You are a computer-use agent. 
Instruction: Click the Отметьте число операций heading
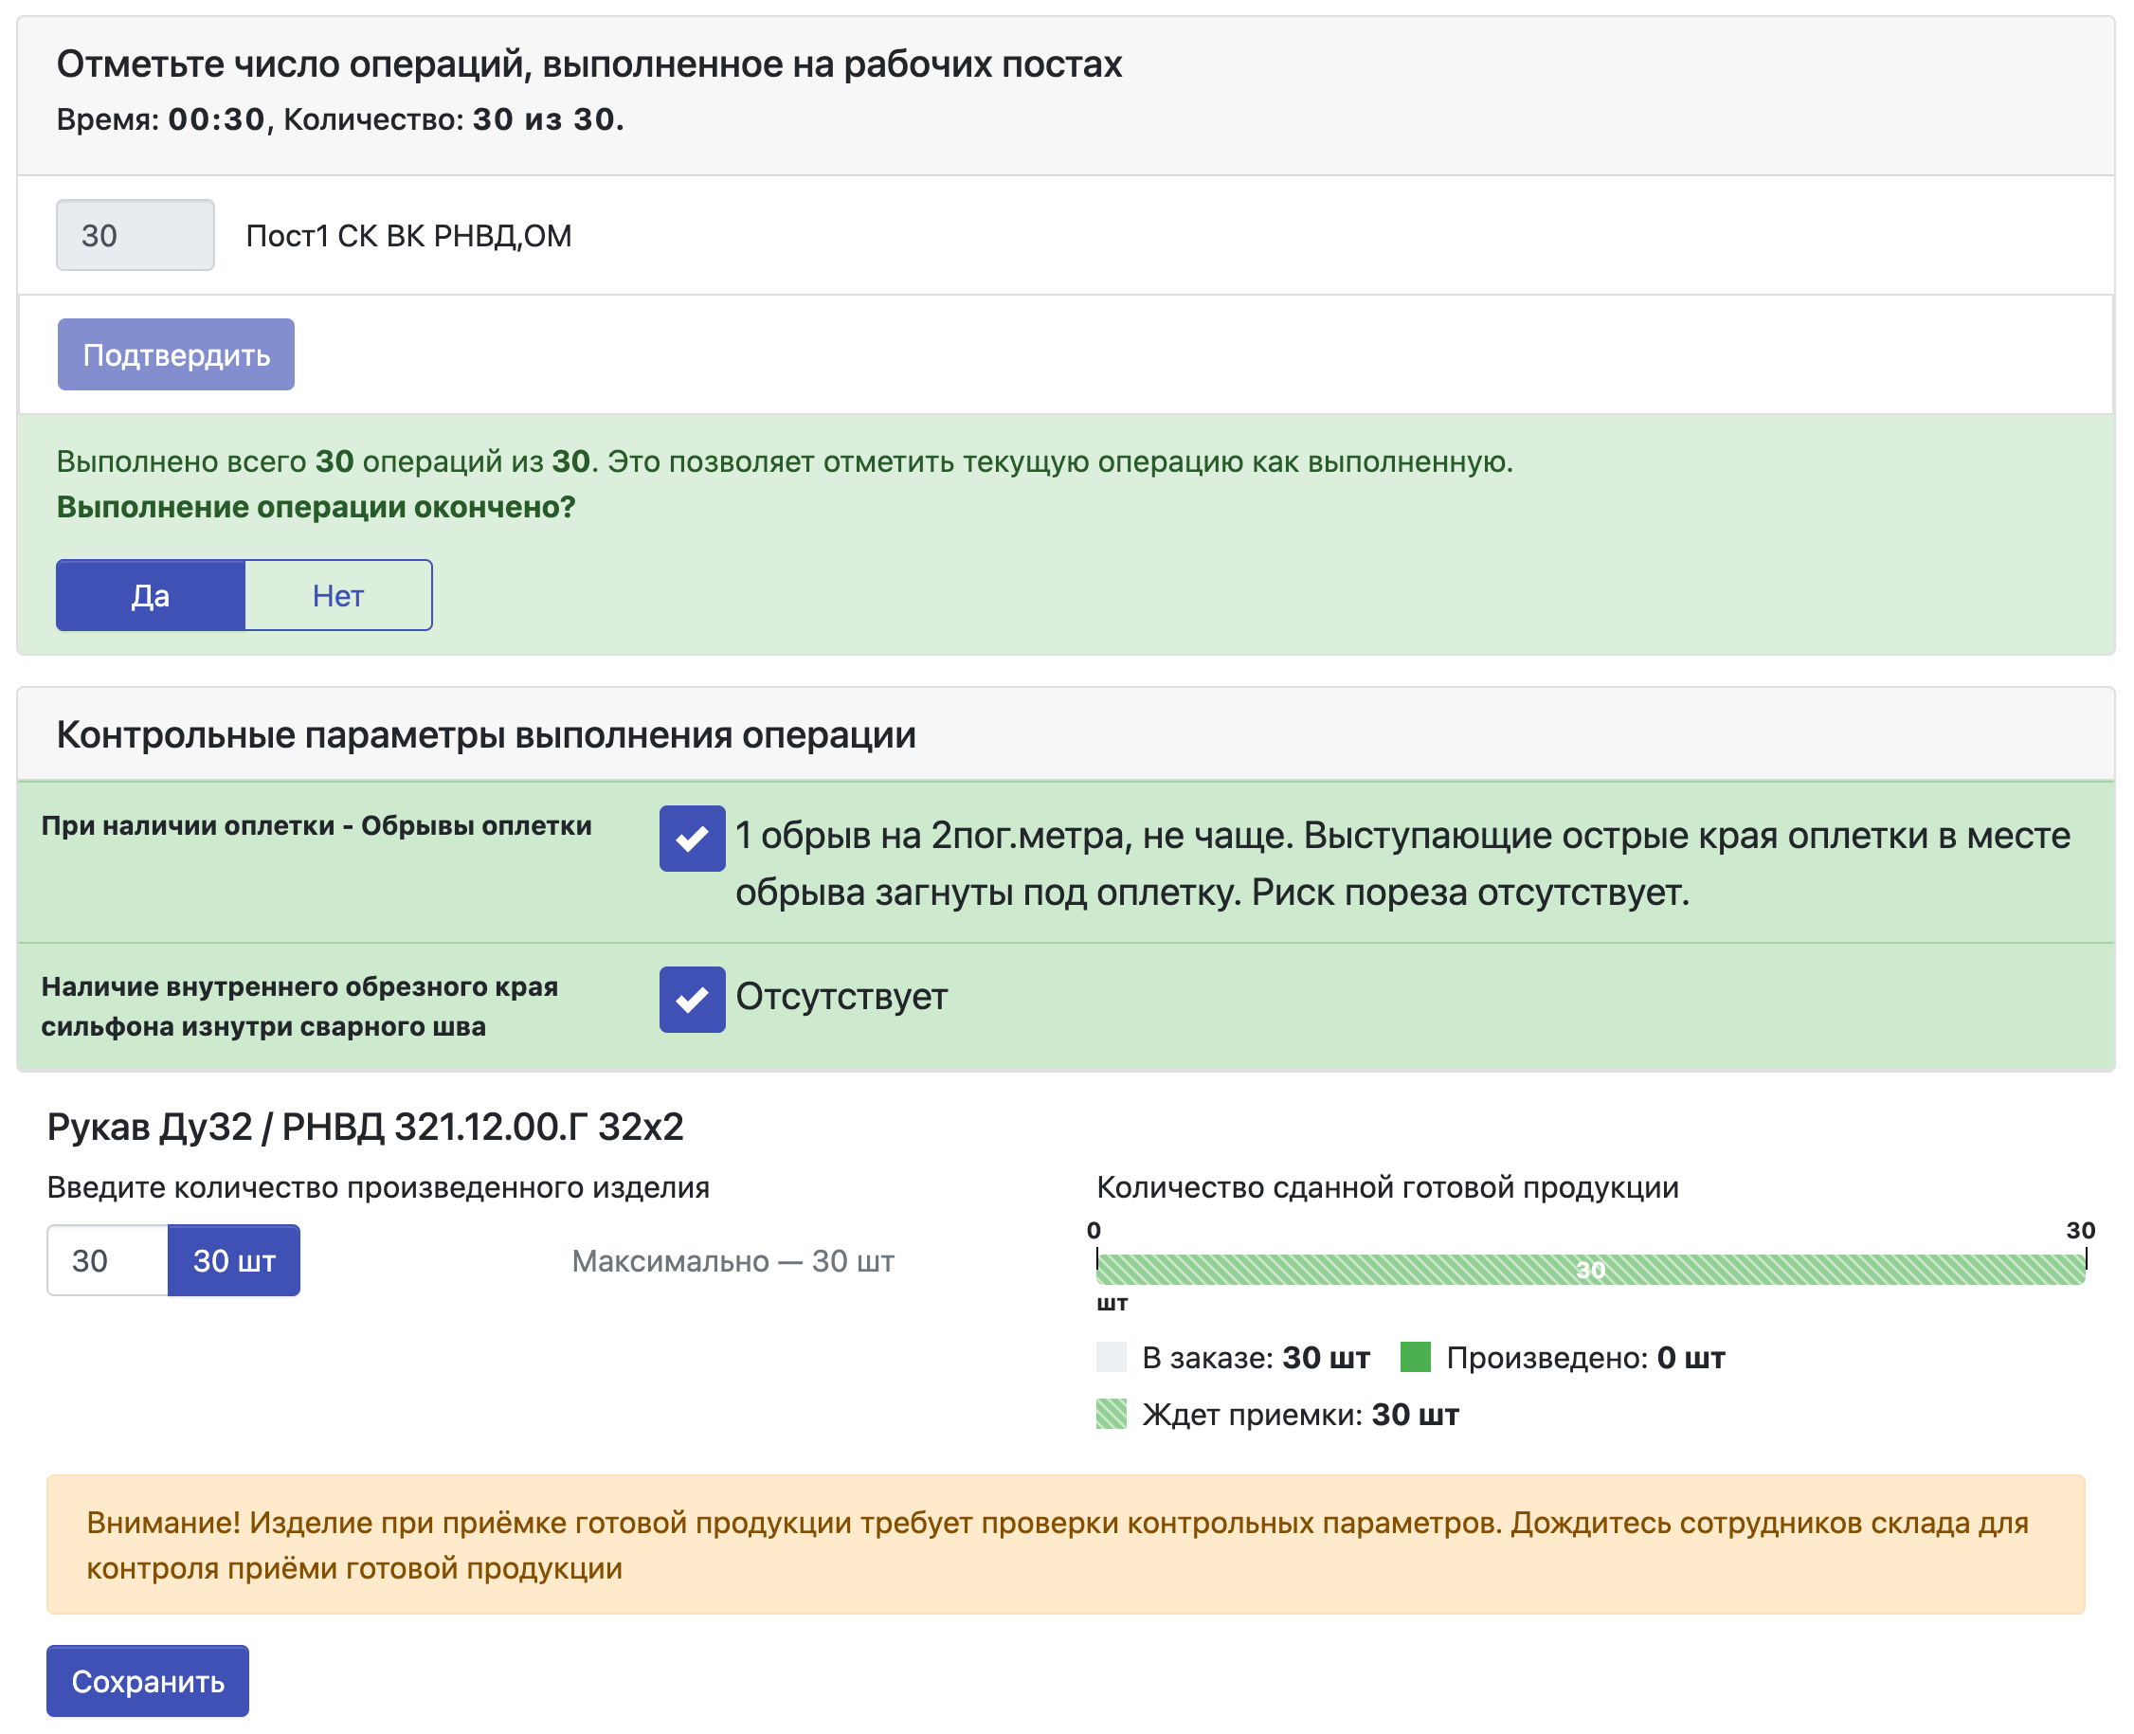[589, 63]
